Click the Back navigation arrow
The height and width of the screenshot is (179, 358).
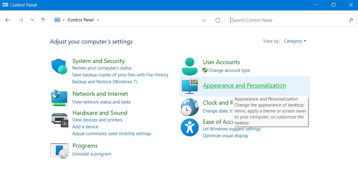pyautogui.click(x=7, y=20)
